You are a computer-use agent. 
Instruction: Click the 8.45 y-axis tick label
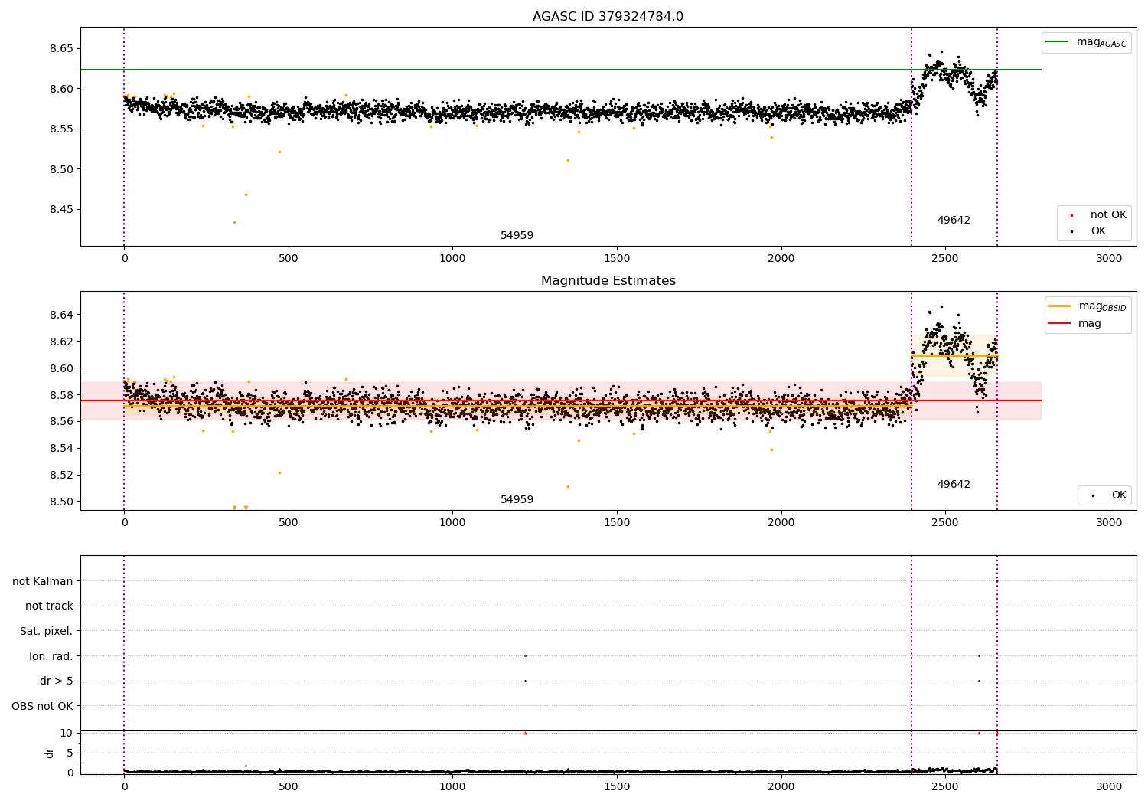[x=61, y=210]
